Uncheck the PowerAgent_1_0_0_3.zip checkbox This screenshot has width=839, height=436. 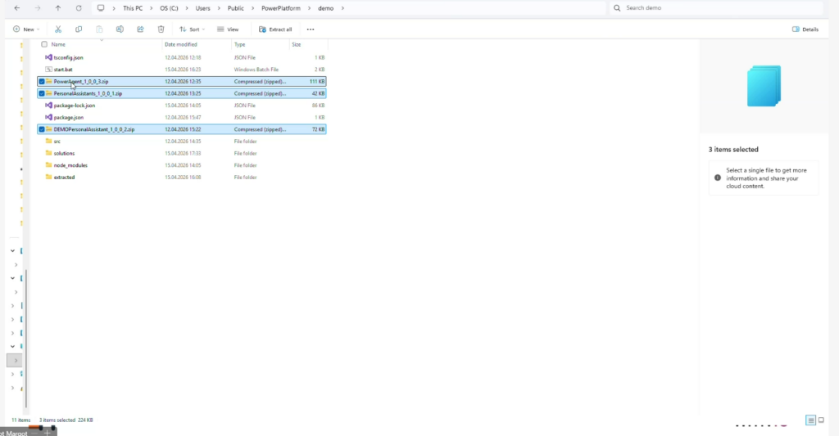click(x=42, y=82)
